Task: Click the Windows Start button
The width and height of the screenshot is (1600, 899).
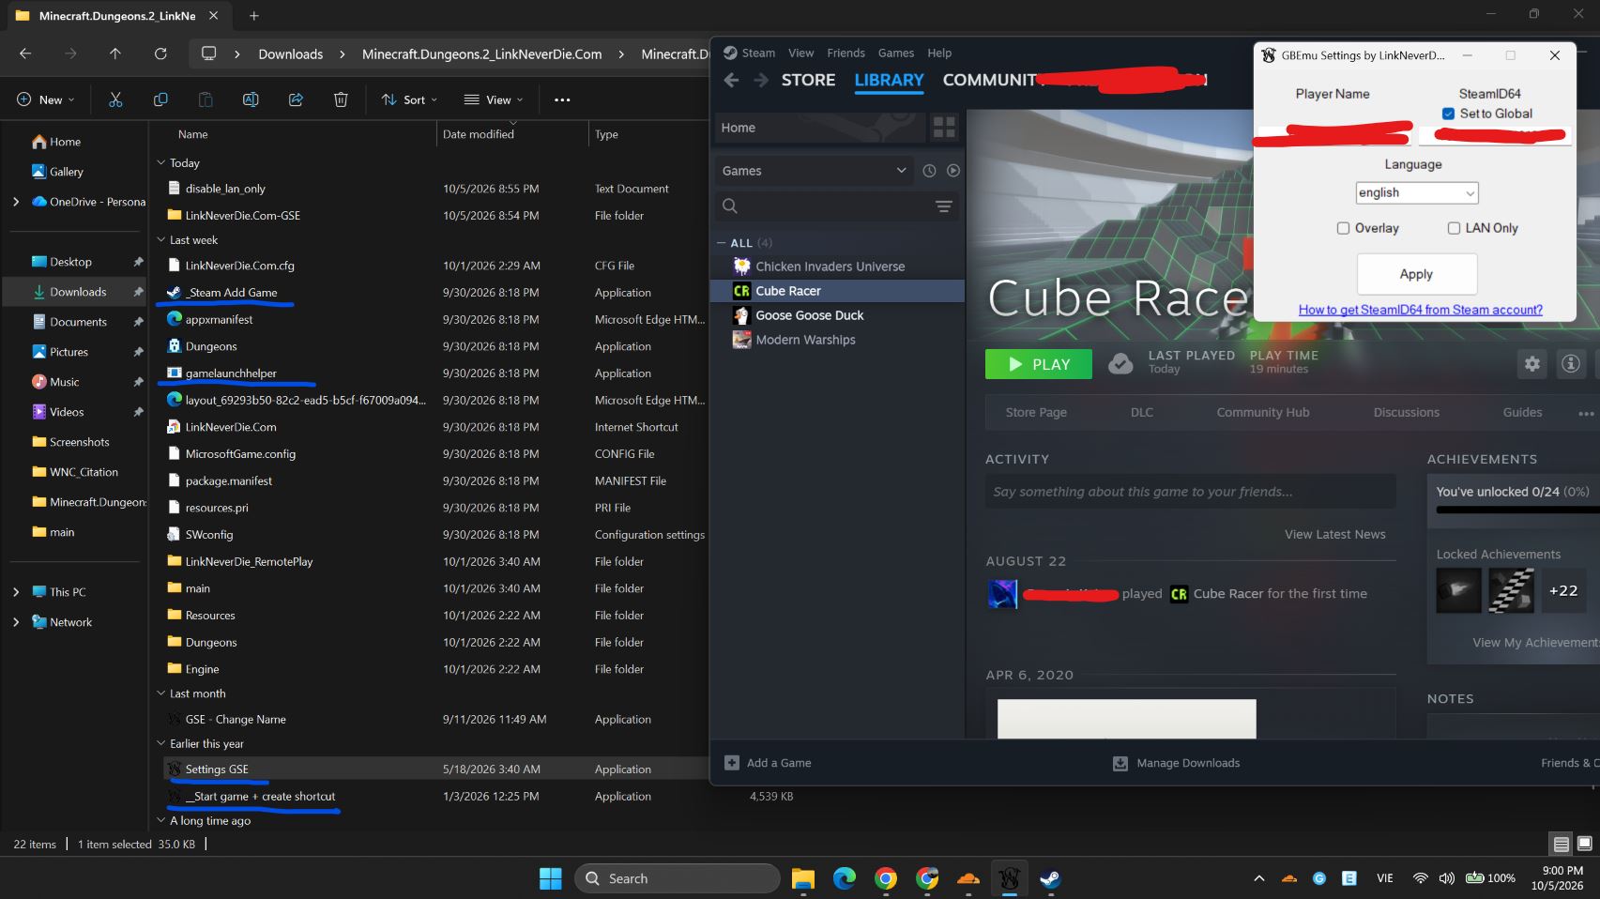Action: click(x=551, y=878)
